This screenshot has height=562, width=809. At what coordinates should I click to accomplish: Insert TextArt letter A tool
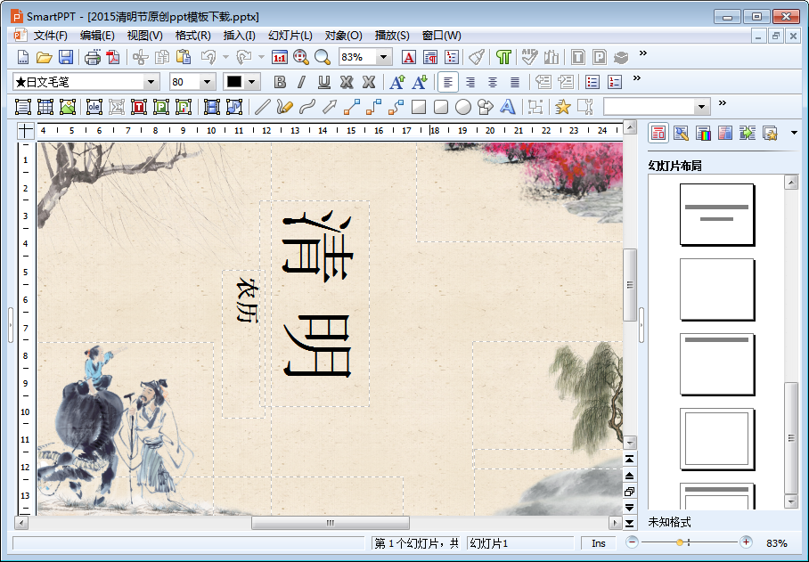pyautogui.click(x=508, y=107)
